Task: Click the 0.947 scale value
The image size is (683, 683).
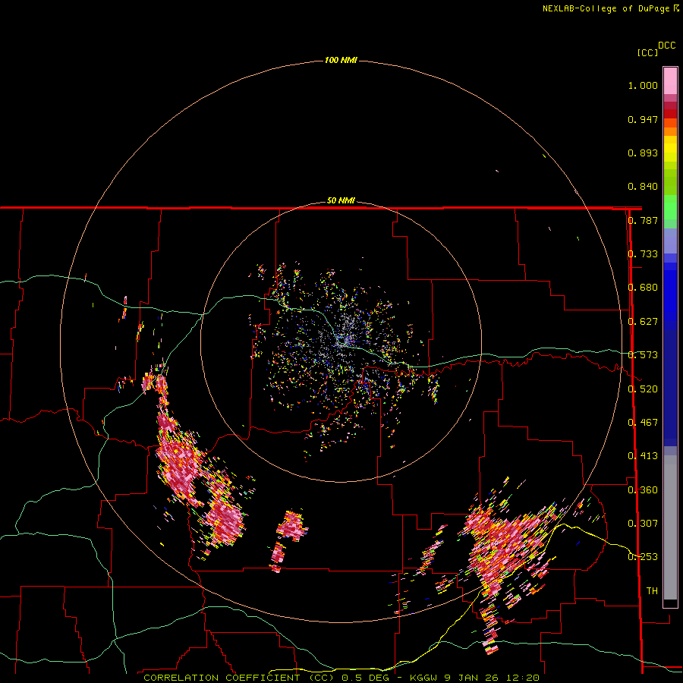Action: click(x=643, y=119)
